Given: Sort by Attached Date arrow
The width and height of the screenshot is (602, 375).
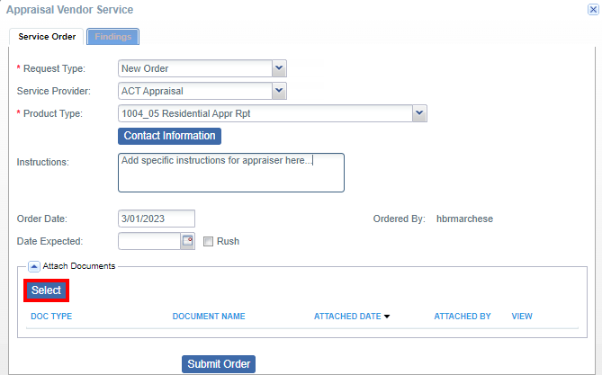Looking at the screenshot, I should [x=387, y=317].
